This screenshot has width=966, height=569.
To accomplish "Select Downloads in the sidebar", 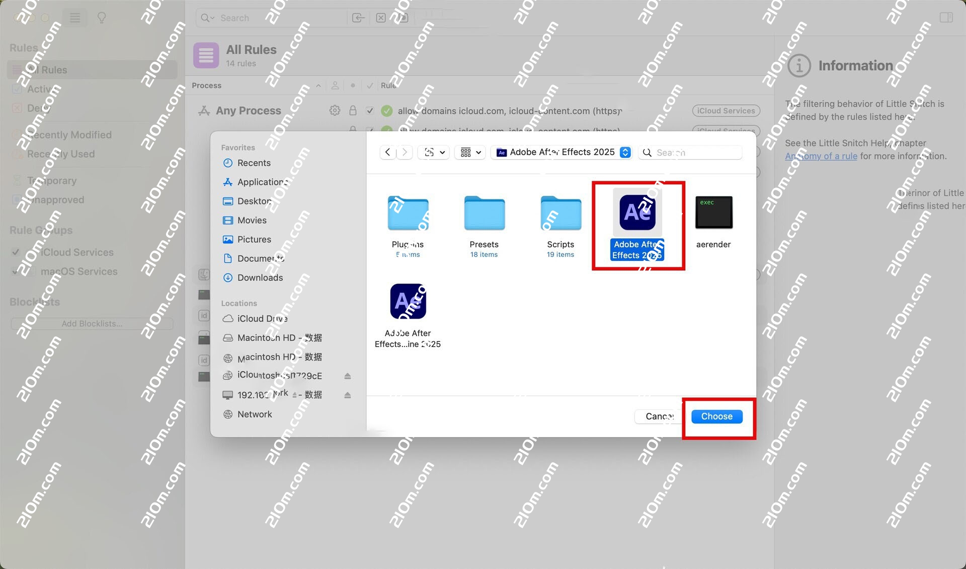I will [260, 277].
